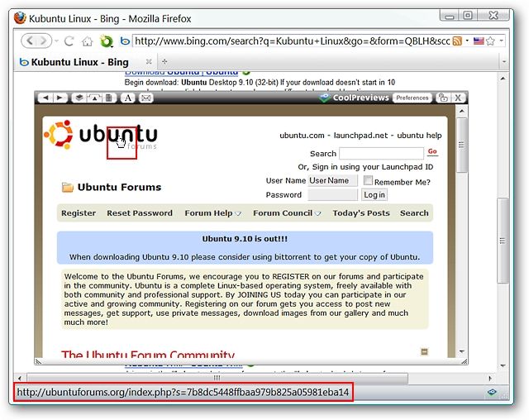
Task: Click the CoolPreviews stack icon
Action: (x=79, y=98)
